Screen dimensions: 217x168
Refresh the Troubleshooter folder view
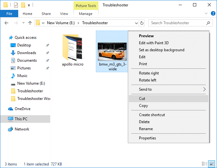(x=142, y=23)
